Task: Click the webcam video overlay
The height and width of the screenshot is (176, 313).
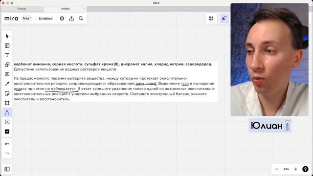Action: pyautogui.click(x=269, y=60)
